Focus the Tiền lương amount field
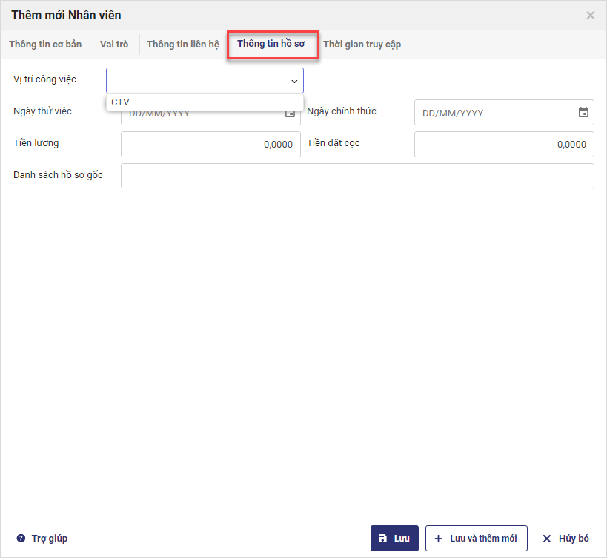The height and width of the screenshot is (558, 607). (210, 145)
